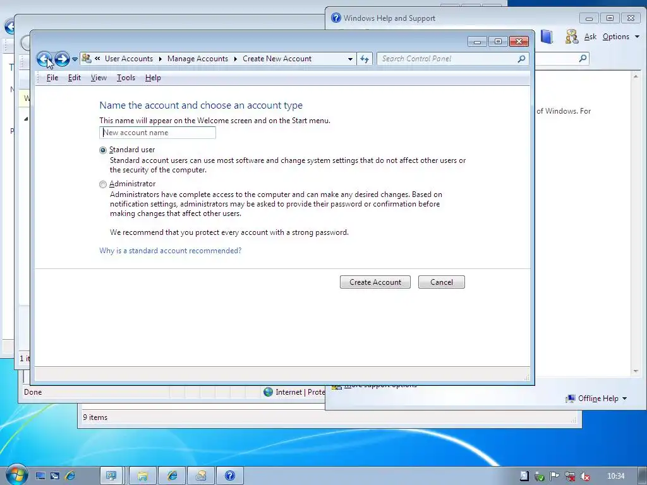Switch to the fourth taskbar button with the keyboard icon

201,476
